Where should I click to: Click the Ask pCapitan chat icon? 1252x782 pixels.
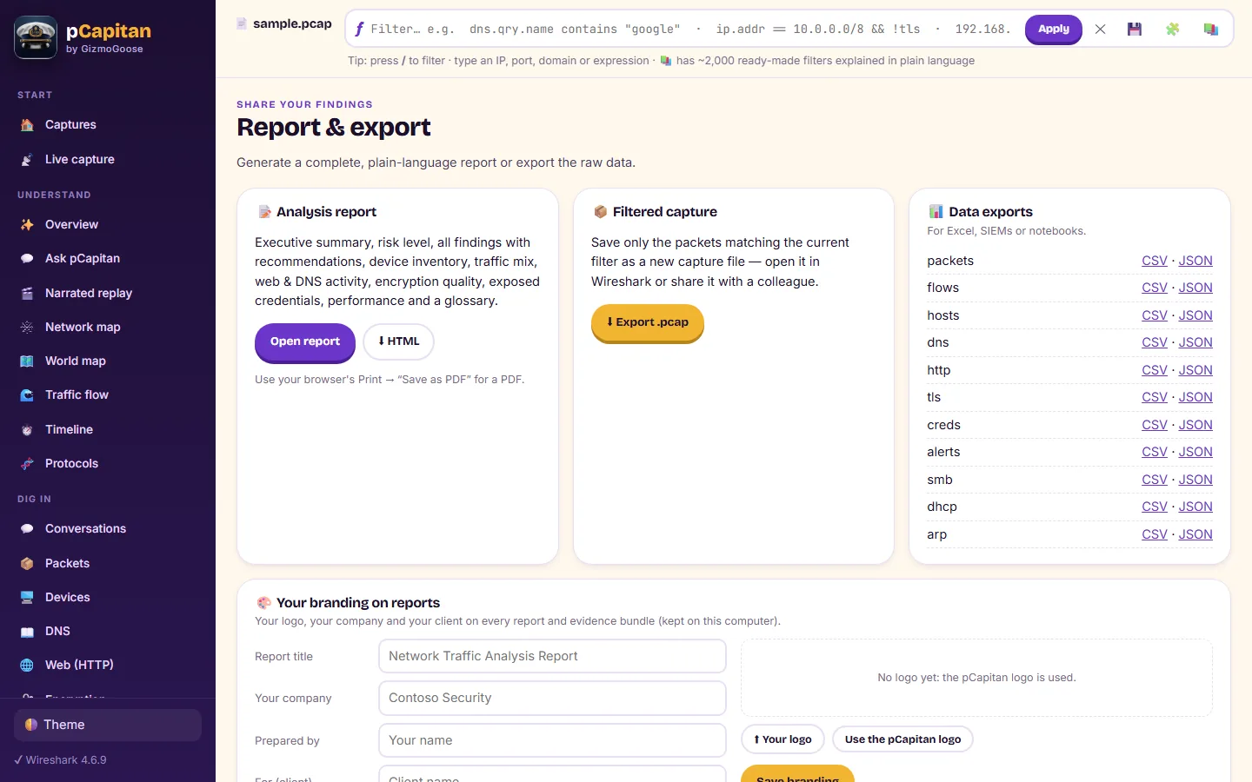click(x=27, y=259)
